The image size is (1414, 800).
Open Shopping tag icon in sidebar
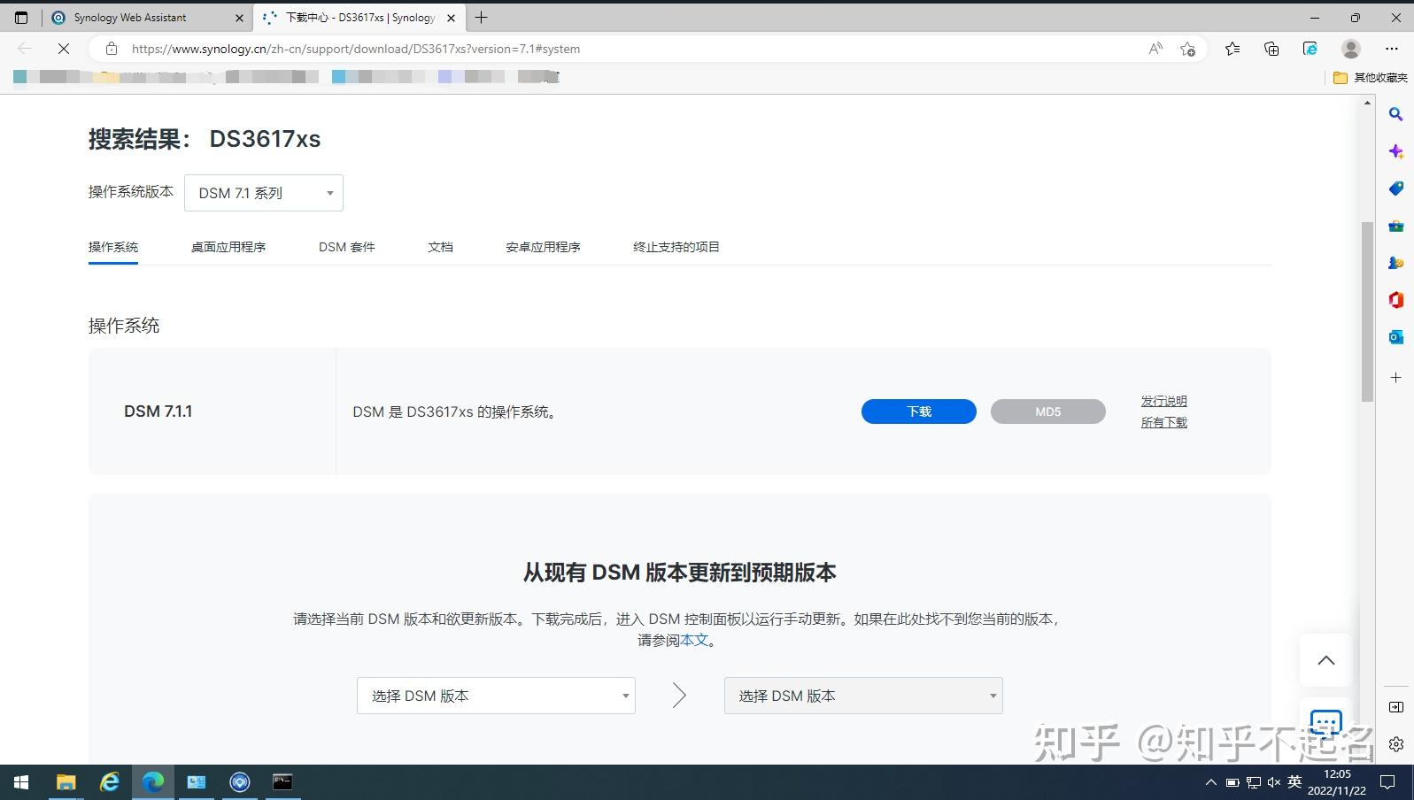coord(1395,188)
